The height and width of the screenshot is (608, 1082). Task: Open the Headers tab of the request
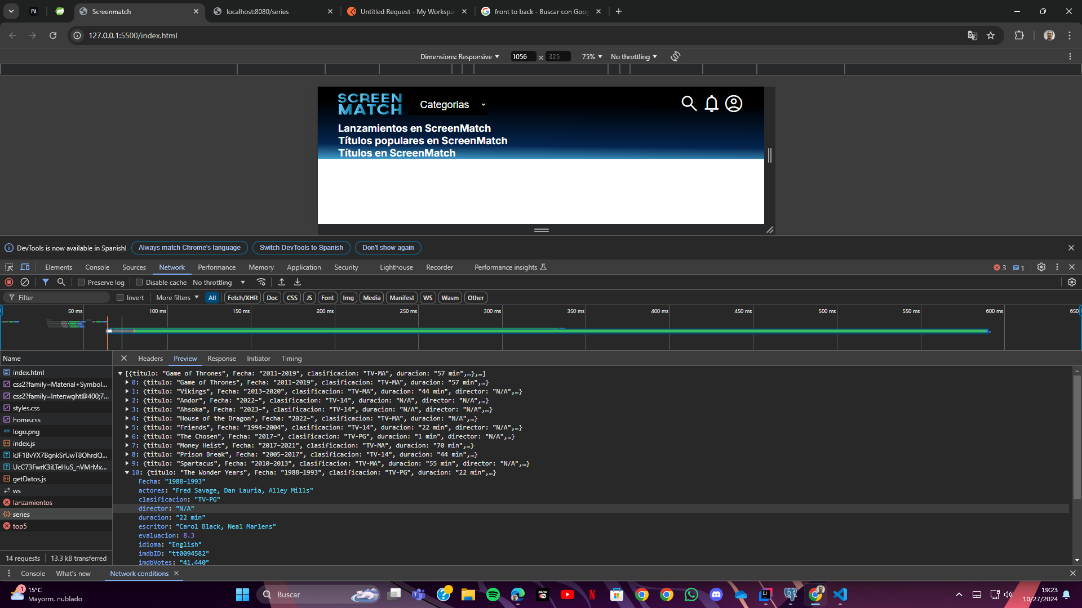[150, 359]
